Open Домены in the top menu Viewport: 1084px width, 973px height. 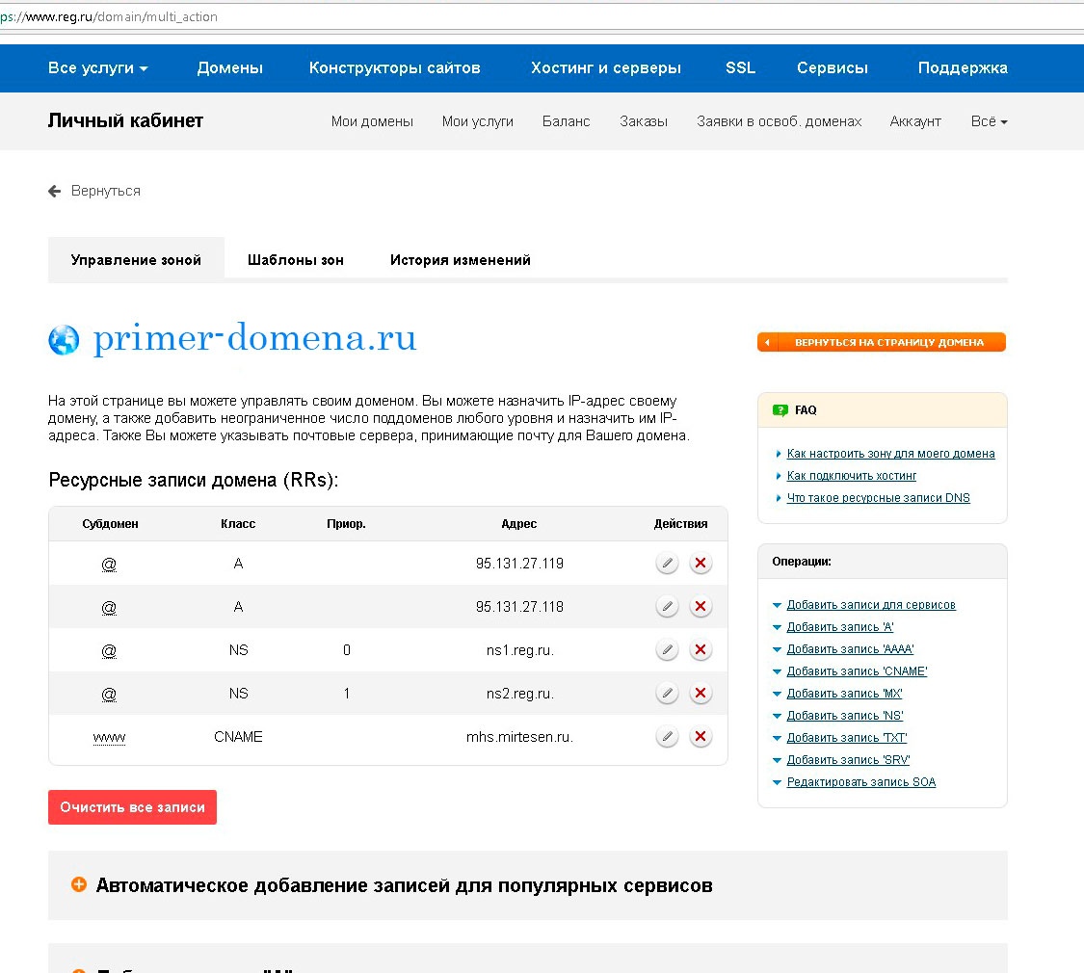230,67
